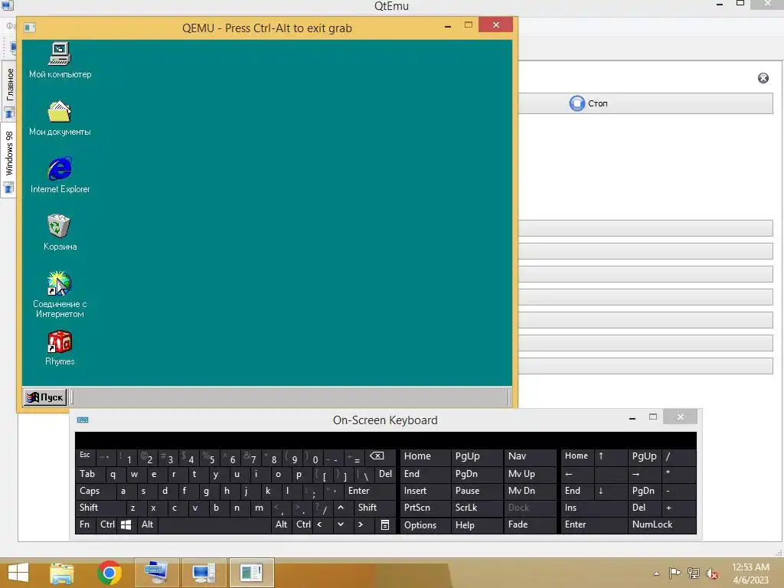Open the Windows Start button on the taskbar
The image size is (784, 588).
(18, 573)
